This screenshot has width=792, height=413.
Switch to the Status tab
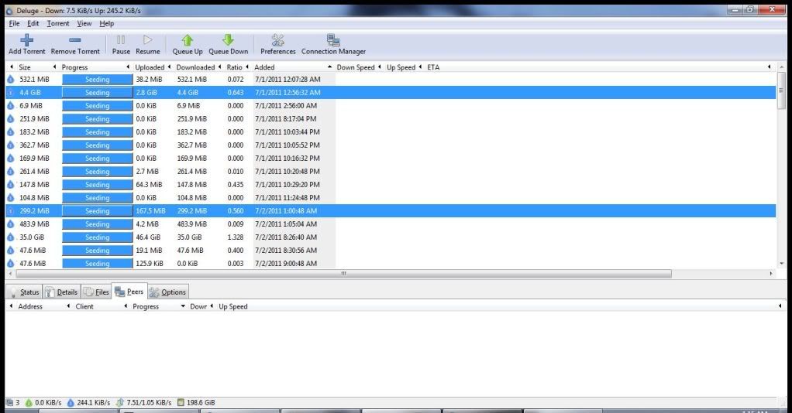click(24, 292)
